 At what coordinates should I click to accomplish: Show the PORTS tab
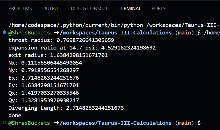[158, 9]
